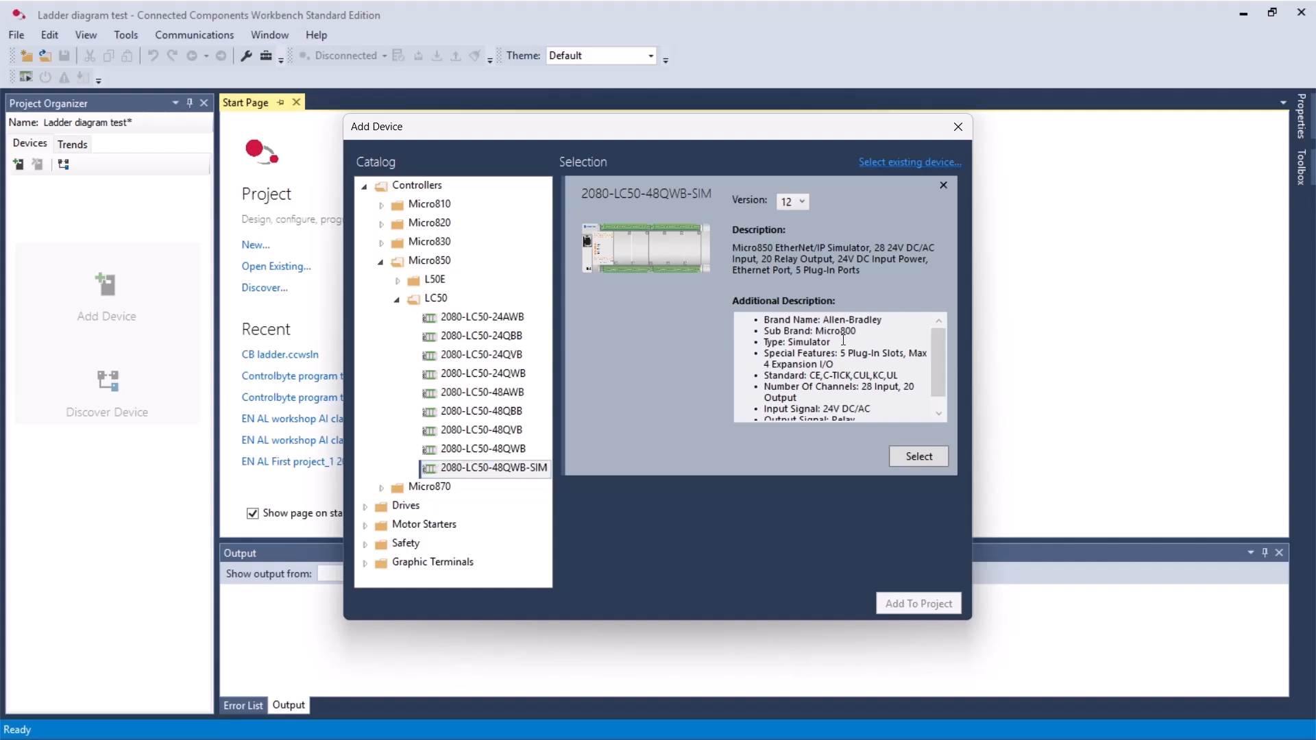Click the Open Existing... link
Screen dimensions: 1316x740
pyautogui.click(x=276, y=266)
